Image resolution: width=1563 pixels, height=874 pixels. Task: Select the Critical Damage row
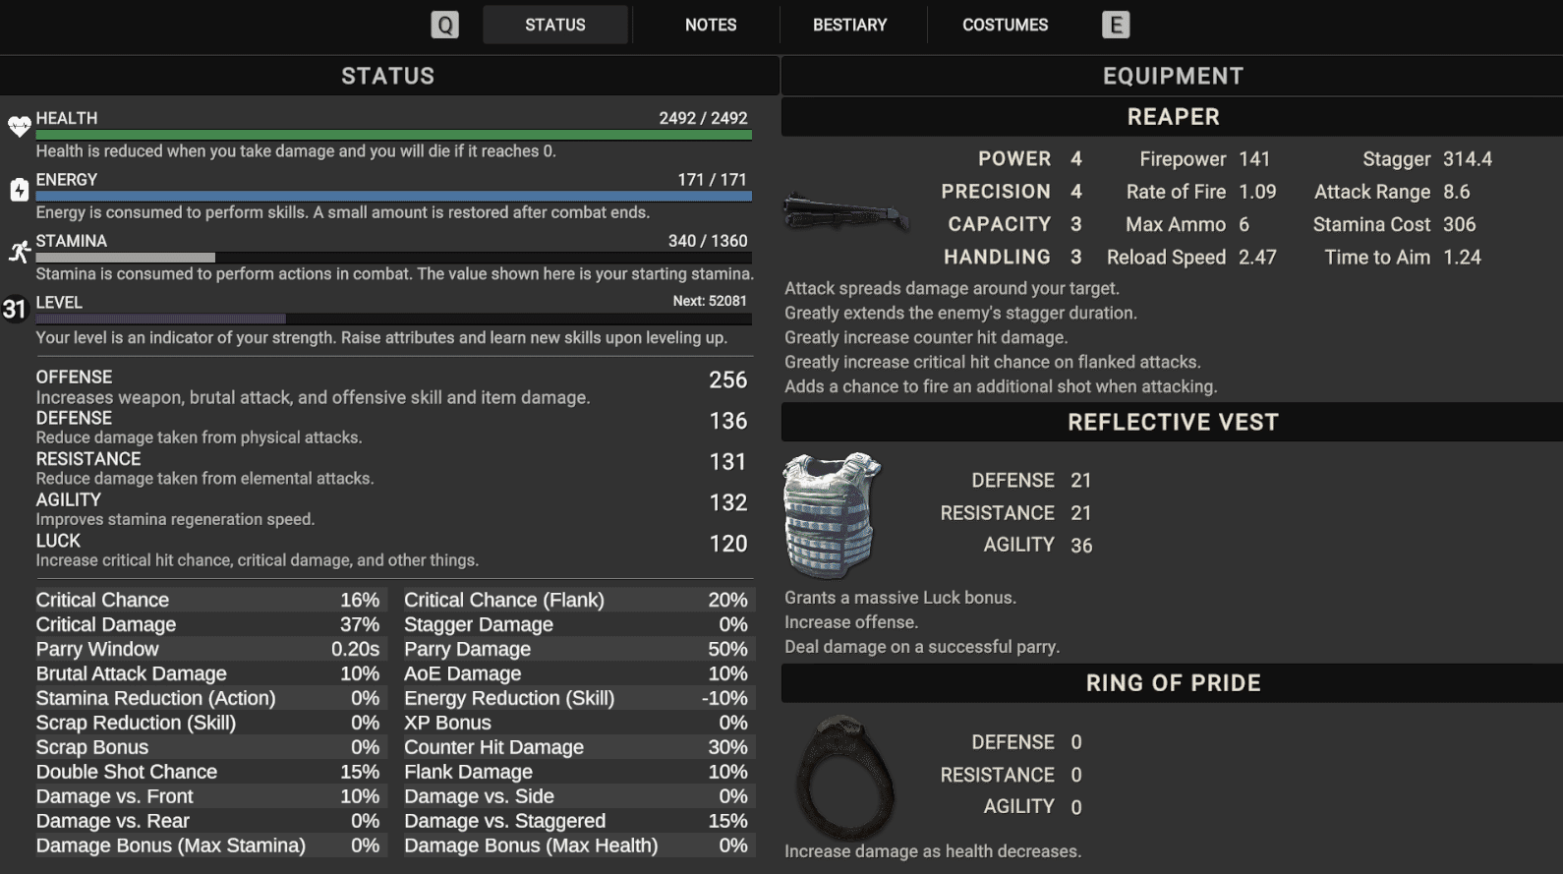(x=208, y=624)
